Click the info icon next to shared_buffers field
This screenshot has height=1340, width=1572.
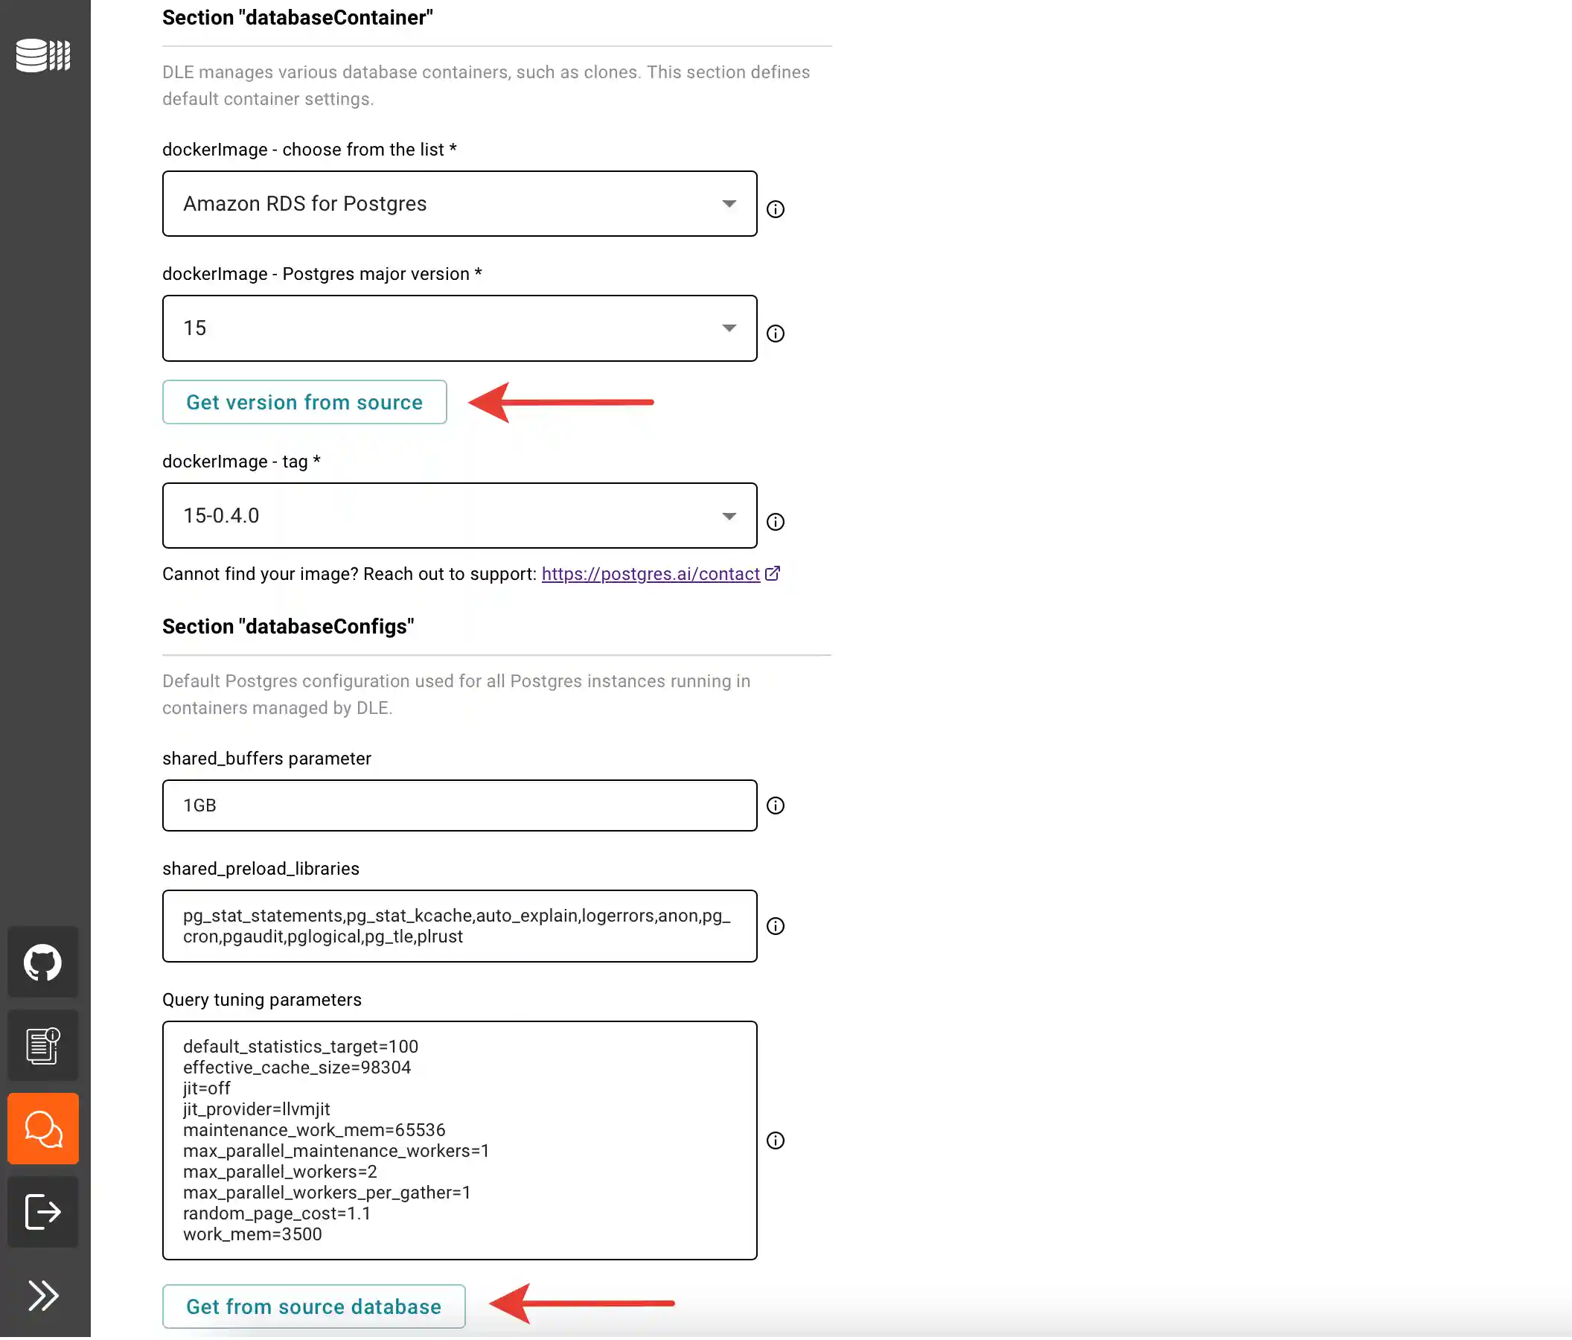(x=776, y=805)
